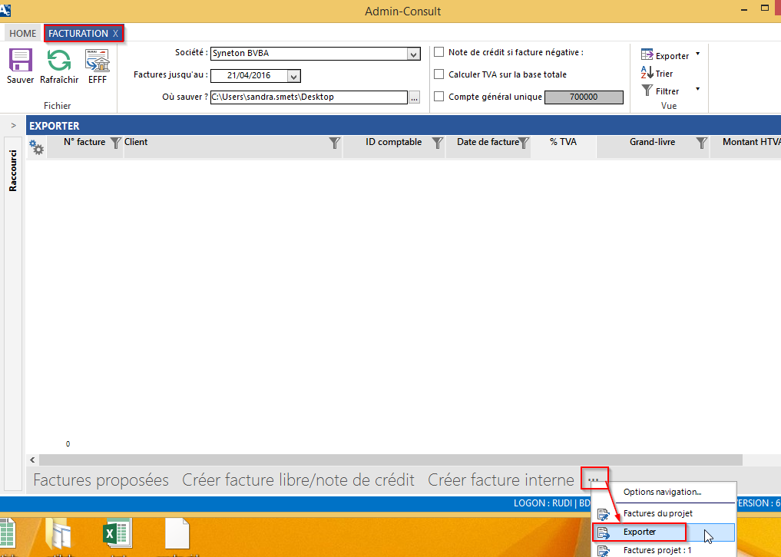Open grid settings gear icon
Viewport: 781px width, 557px height.
(x=36, y=146)
